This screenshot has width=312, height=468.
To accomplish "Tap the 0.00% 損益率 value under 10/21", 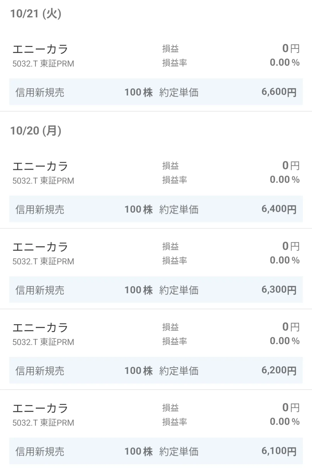I will [x=285, y=63].
